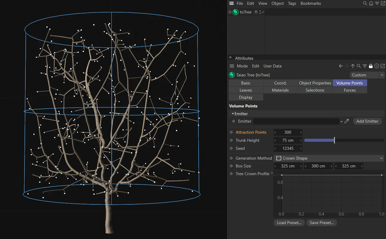This screenshot has height=239, width=386.
Task: Click the Object Manager search magnifier icon
Action: coord(365,4)
